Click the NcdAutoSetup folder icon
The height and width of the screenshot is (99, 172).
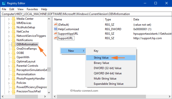pyautogui.click(x=14, y=27)
